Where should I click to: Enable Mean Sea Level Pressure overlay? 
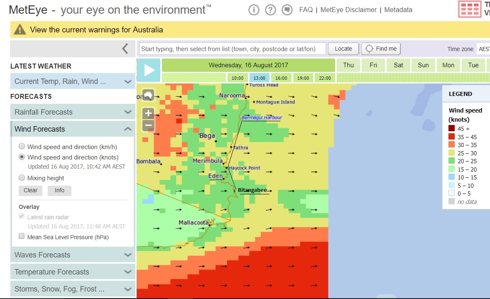[22, 236]
